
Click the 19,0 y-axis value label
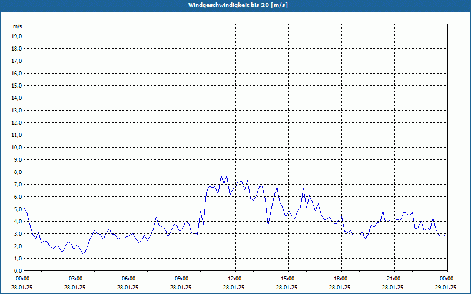16,36
